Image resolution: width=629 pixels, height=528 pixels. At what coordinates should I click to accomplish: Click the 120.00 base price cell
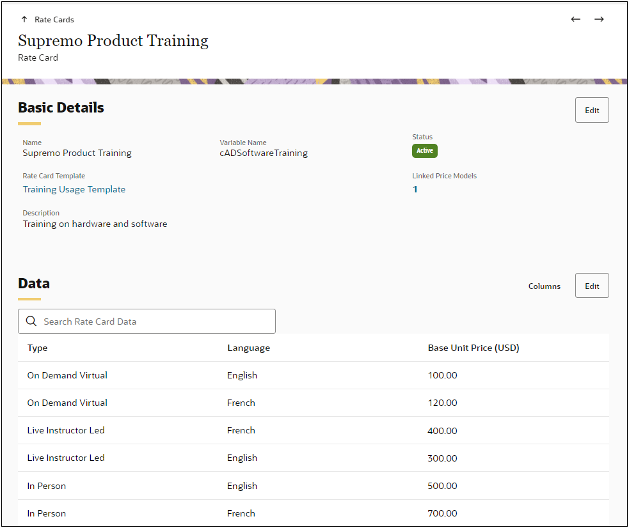pyautogui.click(x=442, y=403)
